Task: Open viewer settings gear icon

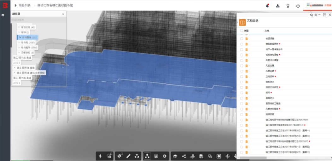Action: [x=165, y=156]
